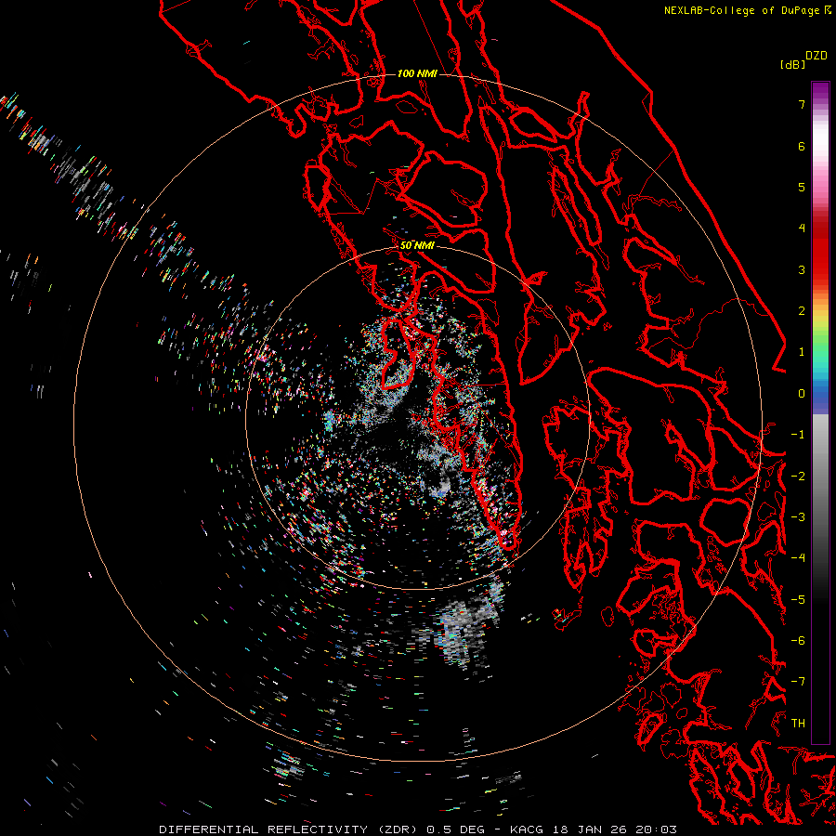
Task: Click the ZDR color scale bar
Action: [820, 412]
